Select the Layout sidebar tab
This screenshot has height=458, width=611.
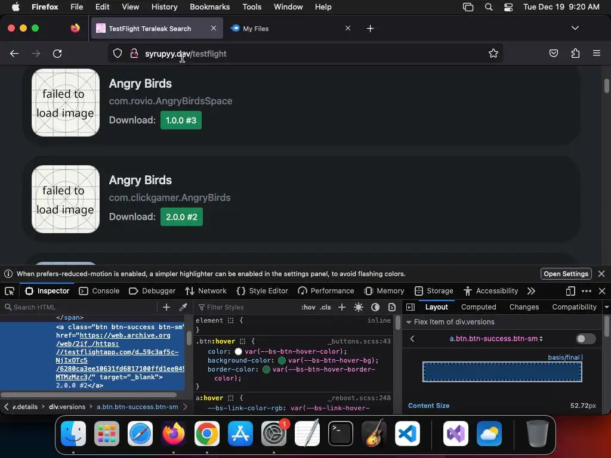(x=436, y=307)
